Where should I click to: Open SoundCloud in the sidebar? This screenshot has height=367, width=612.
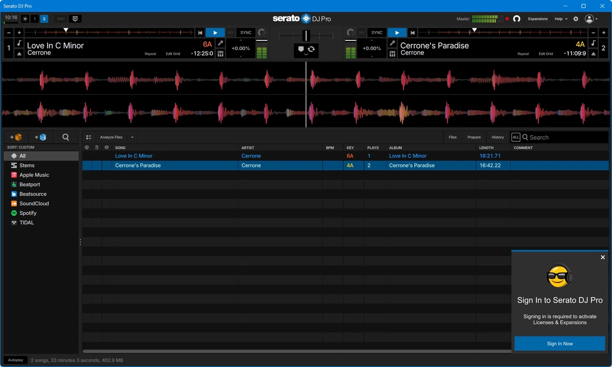pos(41,204)
